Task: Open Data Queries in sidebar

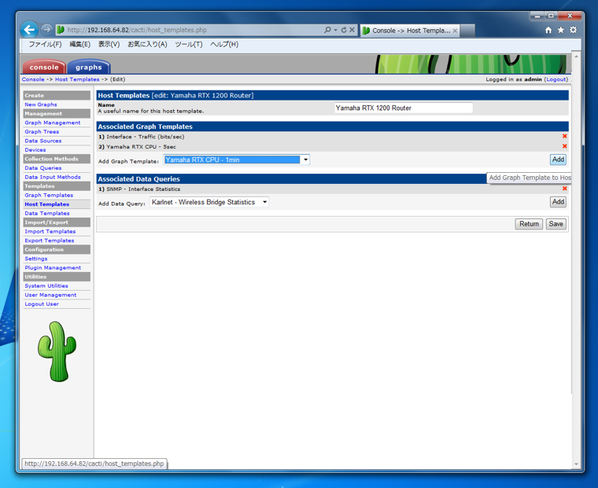Action: 43,168
